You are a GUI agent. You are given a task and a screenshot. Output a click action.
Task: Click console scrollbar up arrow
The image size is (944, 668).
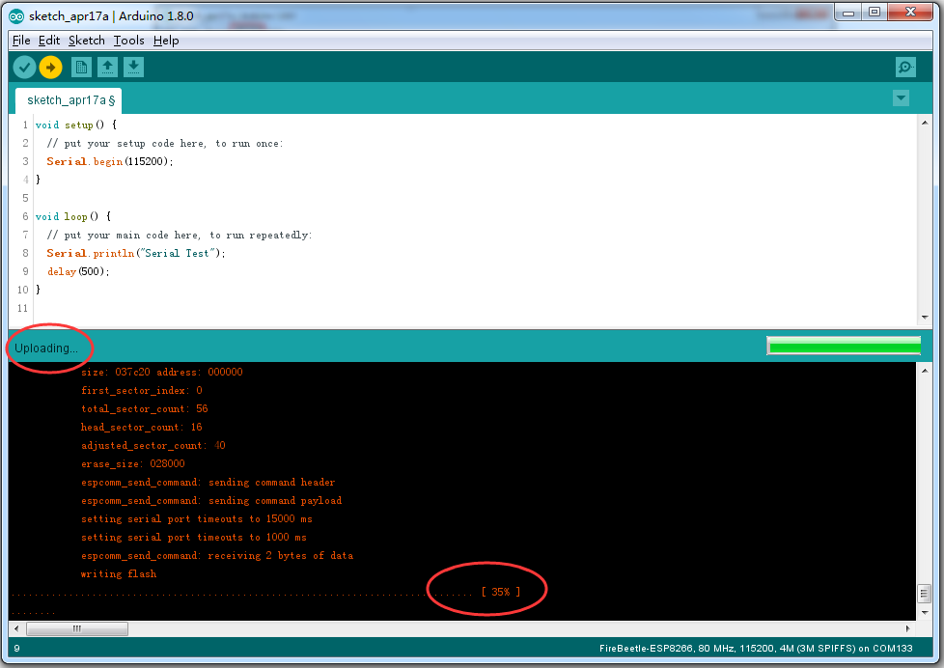(925, 371)
